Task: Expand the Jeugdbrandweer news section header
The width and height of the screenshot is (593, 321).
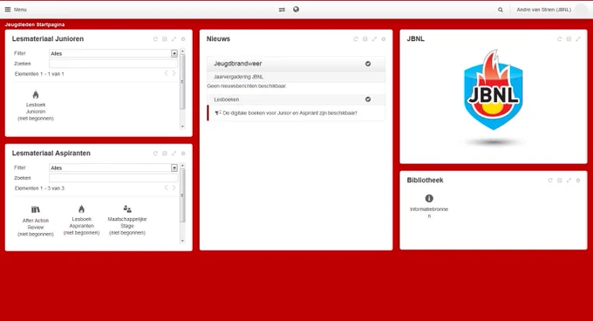Action: click(296, 64)
